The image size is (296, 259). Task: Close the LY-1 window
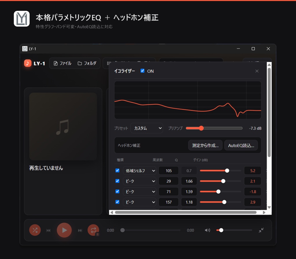268,48
